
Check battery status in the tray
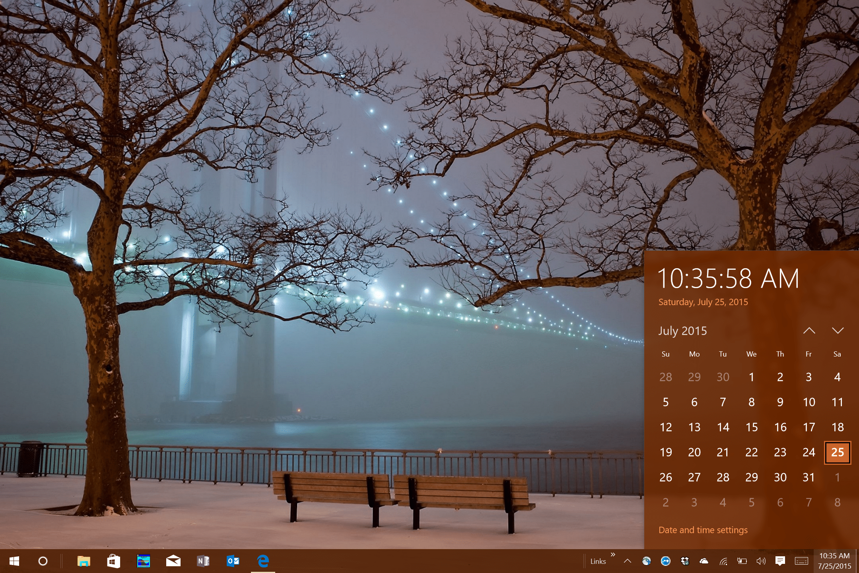pyautogui.click(x=742, y=561)
